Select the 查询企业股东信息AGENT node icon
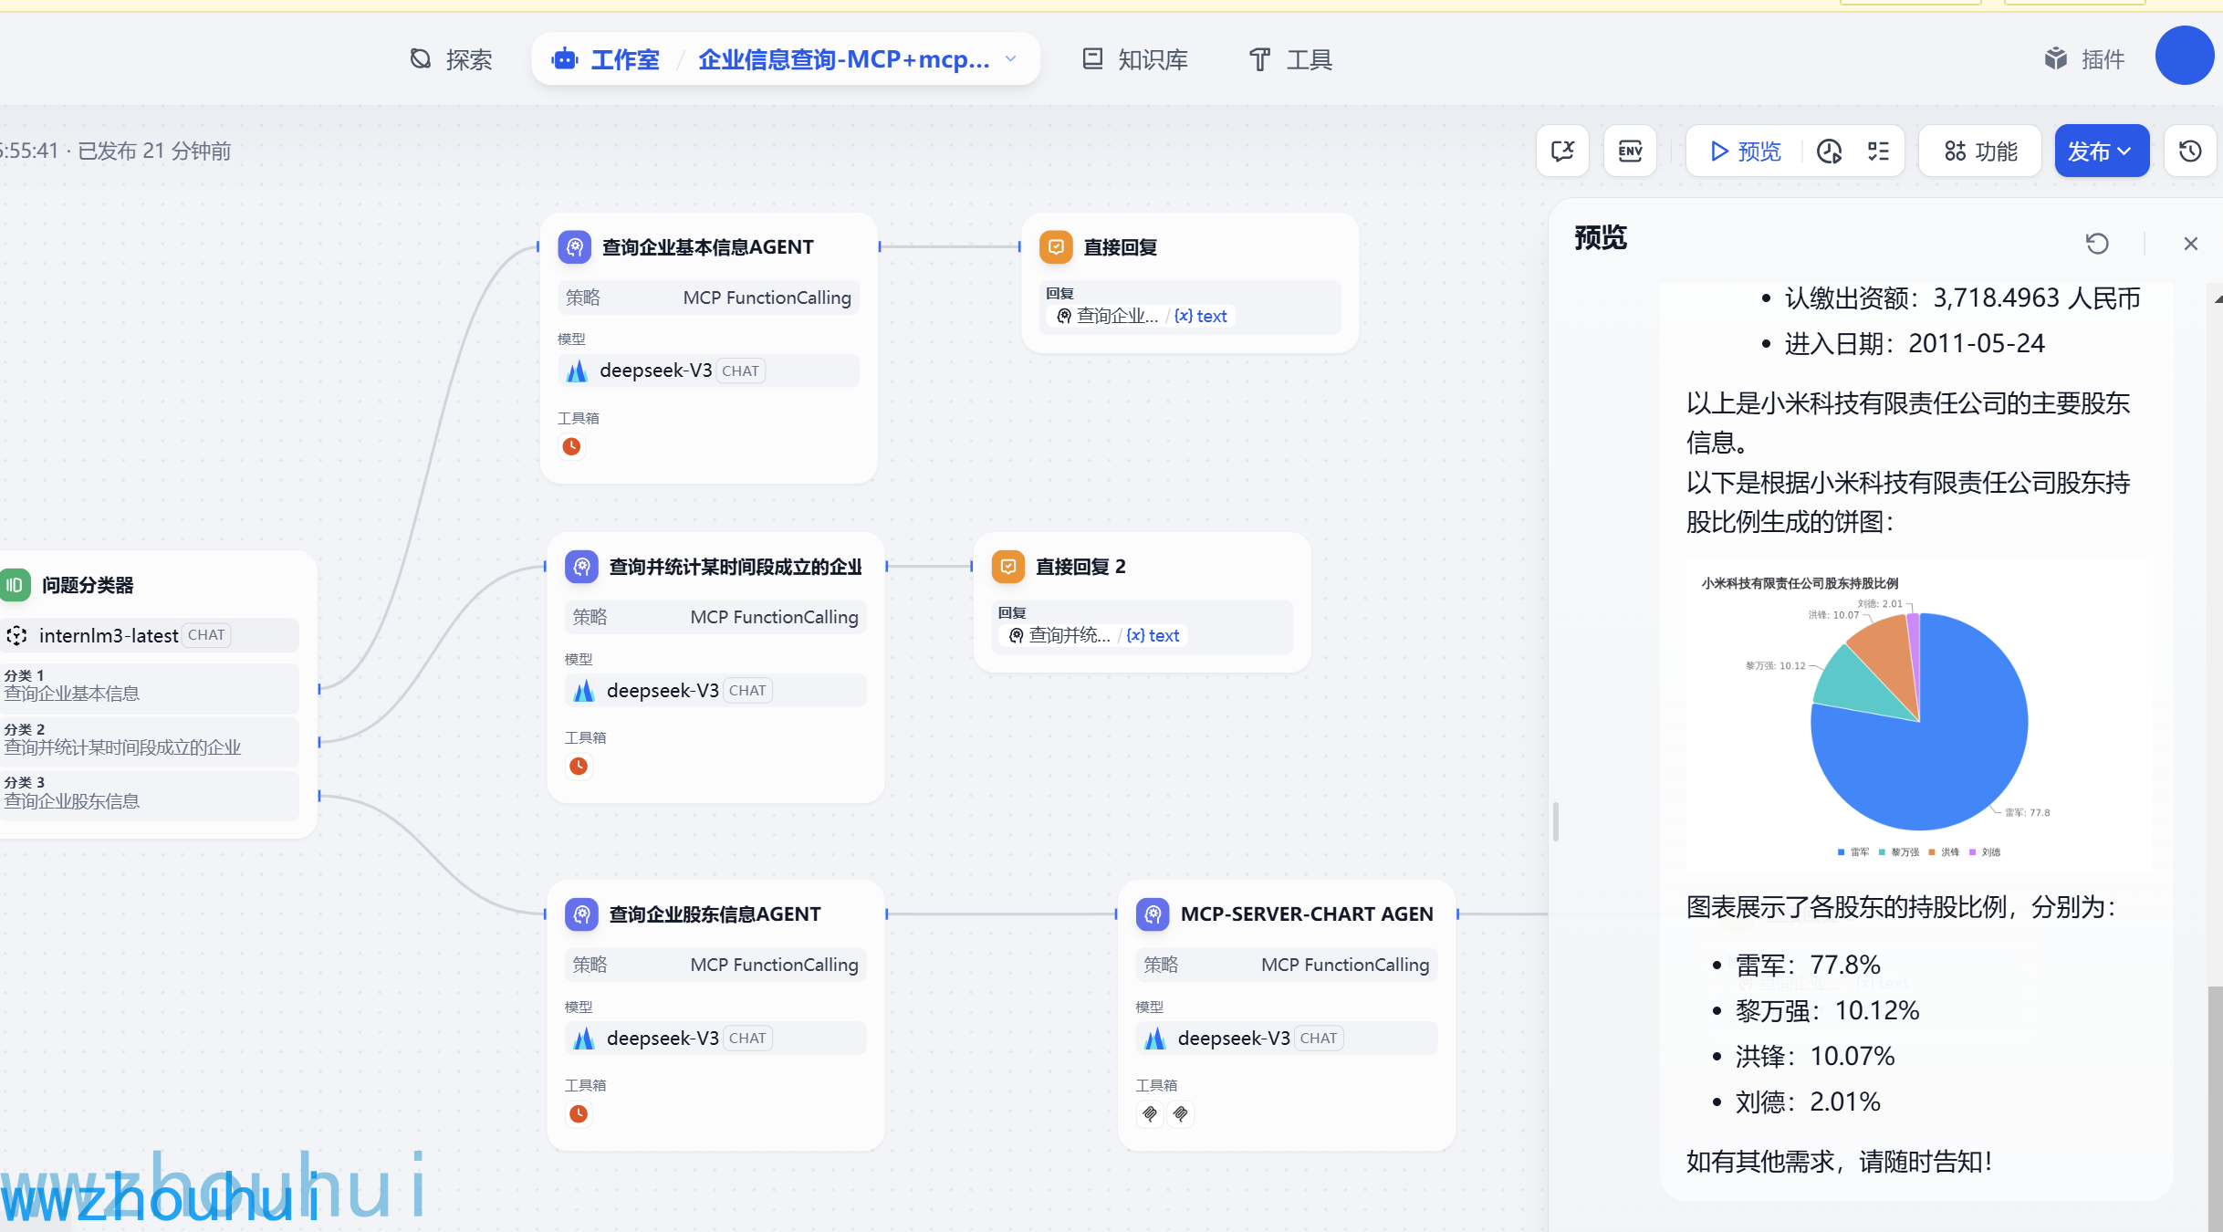 point(582,914)
